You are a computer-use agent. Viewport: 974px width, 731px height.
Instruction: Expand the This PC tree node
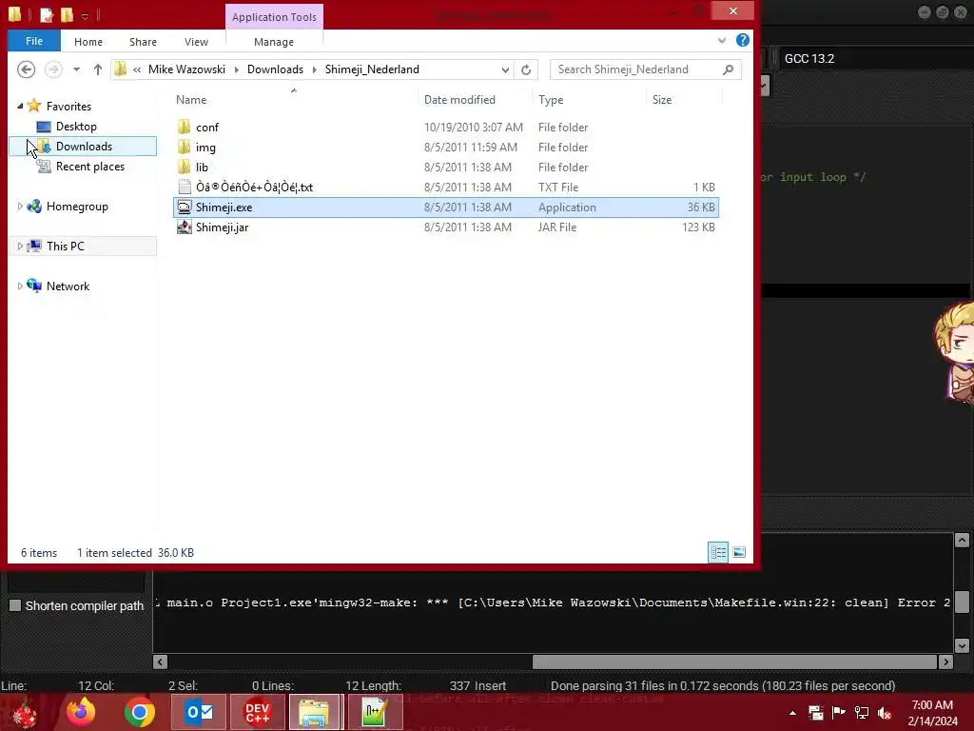pyautogui.click(x=20, y=247)
